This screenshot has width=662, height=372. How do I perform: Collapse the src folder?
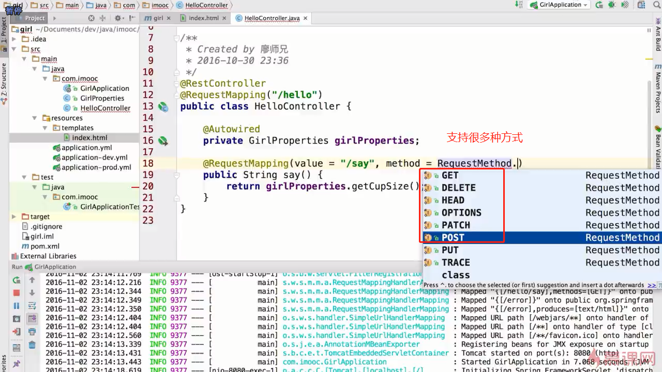click(15, 49)
